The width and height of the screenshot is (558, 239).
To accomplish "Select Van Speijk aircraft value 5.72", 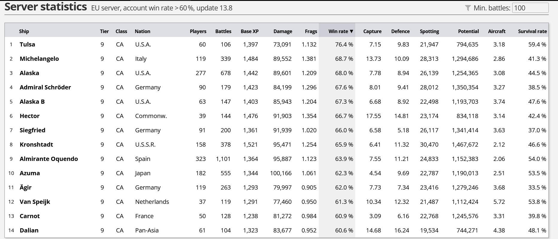I will pos(499,202).
